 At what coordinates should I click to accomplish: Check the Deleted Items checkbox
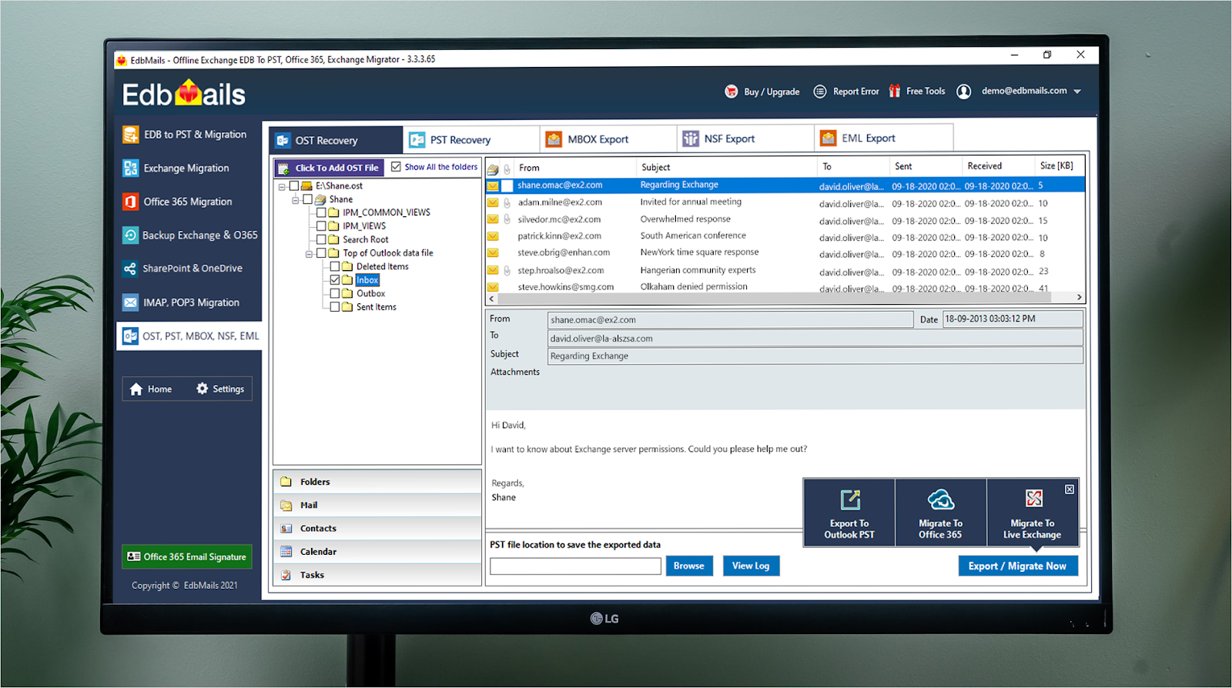pos(335,266)
